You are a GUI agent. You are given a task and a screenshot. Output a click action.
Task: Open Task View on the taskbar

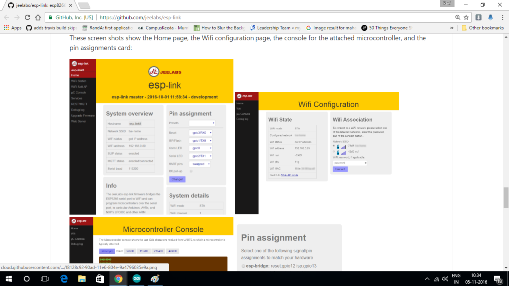pyautogui.click(x=44, y=279)
